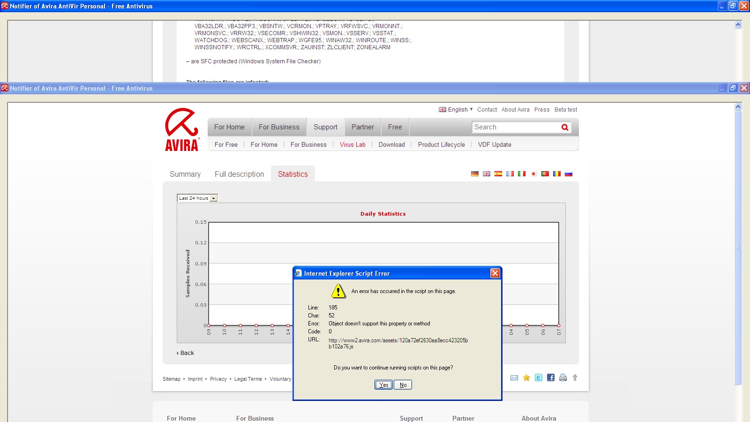
Task: Open the For Business submenu link
Action: click(308, 145)
